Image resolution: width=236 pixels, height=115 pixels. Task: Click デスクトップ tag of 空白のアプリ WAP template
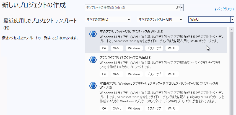pos(154,108)
